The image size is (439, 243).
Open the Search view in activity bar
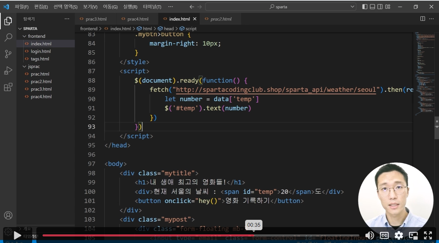click(8, 37)
